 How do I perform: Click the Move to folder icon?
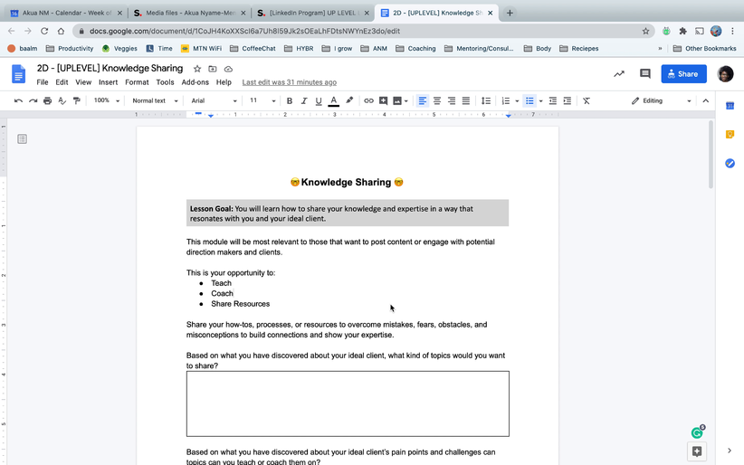[x=213, y=69]
